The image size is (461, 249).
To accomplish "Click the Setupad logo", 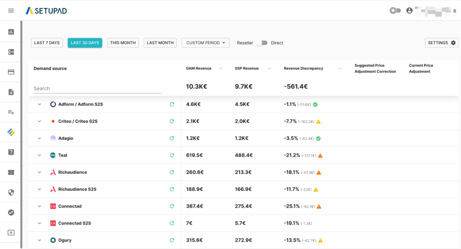I will click(x=46, y=11).
